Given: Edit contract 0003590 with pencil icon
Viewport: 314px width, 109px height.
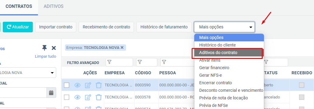Looking at the screenshot, I should point(88,85).
